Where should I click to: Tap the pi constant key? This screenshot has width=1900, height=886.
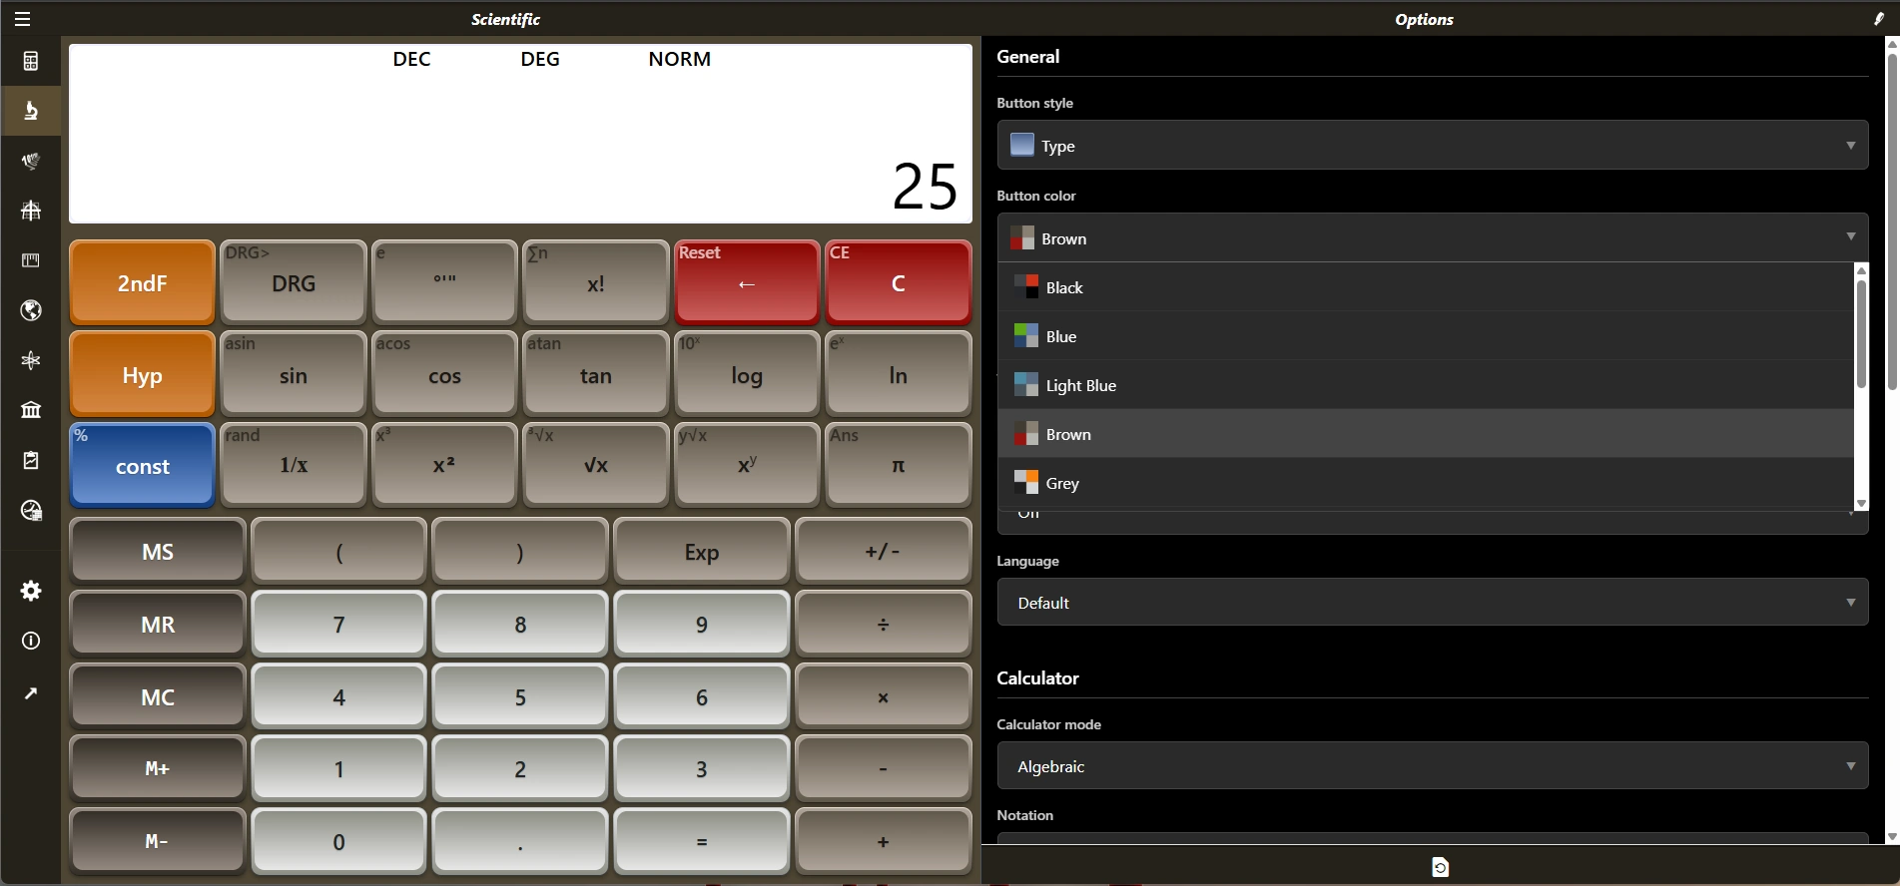coord(898,465)
